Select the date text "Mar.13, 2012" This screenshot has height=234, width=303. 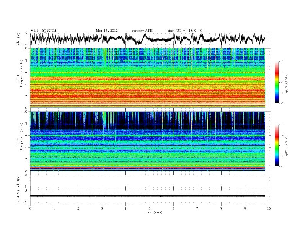107,31
